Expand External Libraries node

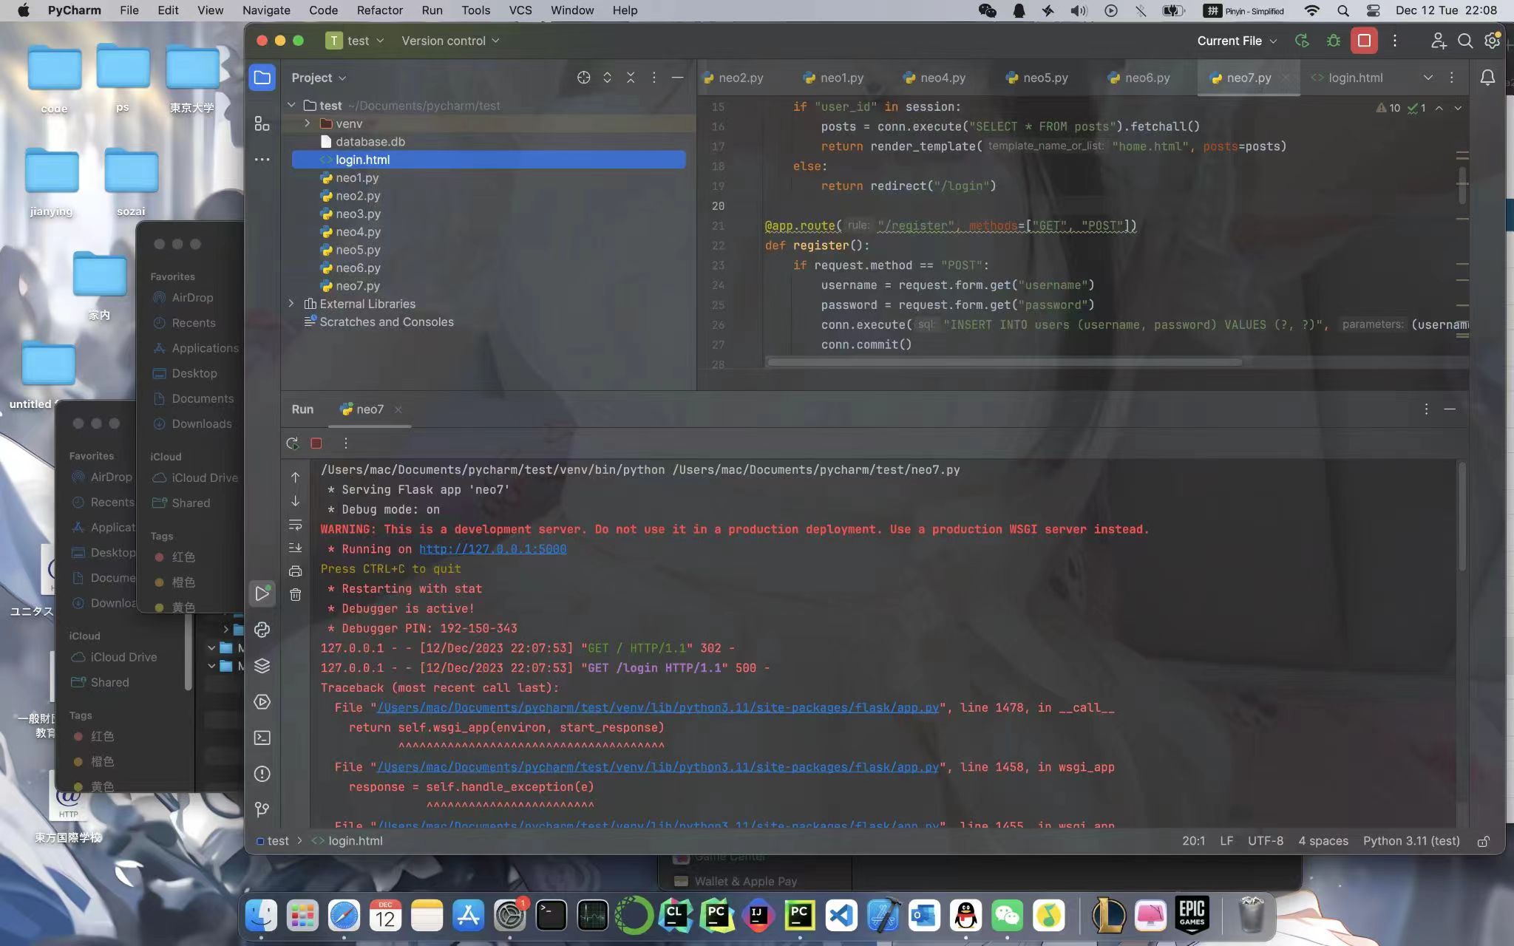291,304
